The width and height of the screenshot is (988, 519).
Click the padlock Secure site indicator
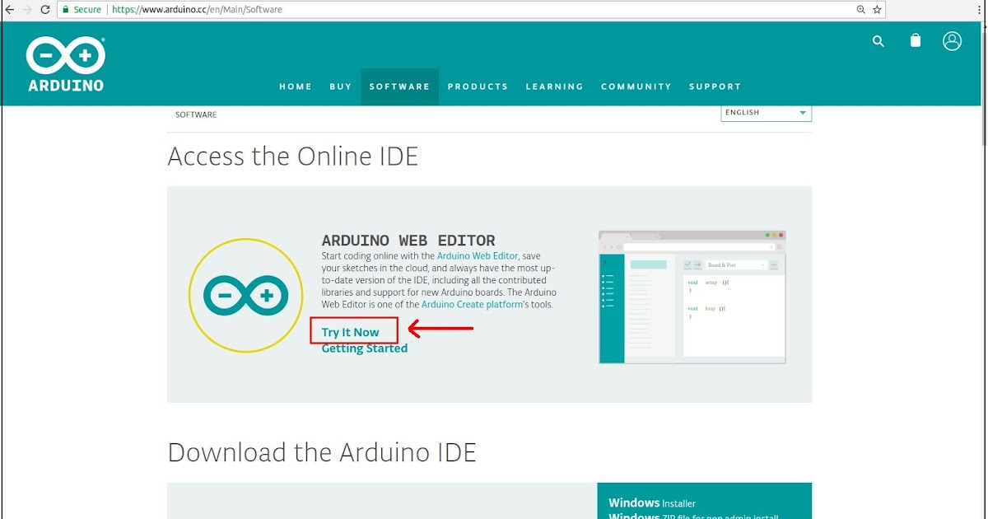point(66,9)
